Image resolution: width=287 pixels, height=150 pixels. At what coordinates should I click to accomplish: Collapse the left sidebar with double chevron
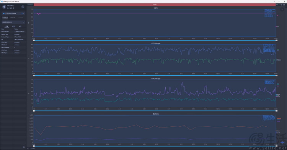(x=24, y=147)
